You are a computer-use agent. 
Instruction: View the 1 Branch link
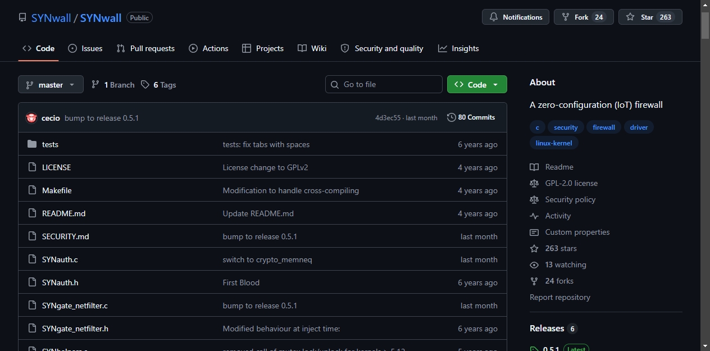tap(113, 85)
